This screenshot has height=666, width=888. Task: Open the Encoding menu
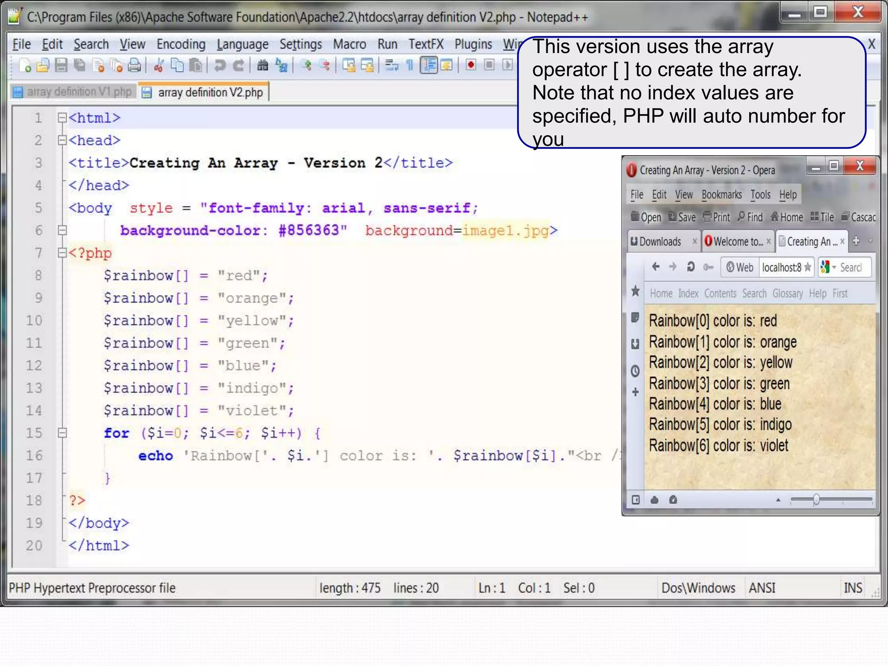[181, 44]
